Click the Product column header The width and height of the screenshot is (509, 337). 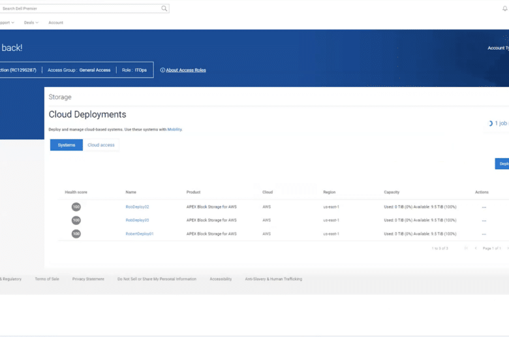pyautogui.click(x=193, y=192)
